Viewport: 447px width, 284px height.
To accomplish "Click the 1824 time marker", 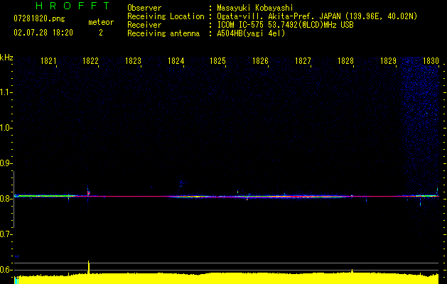I will pyautogui.click(x=176, y=61).
